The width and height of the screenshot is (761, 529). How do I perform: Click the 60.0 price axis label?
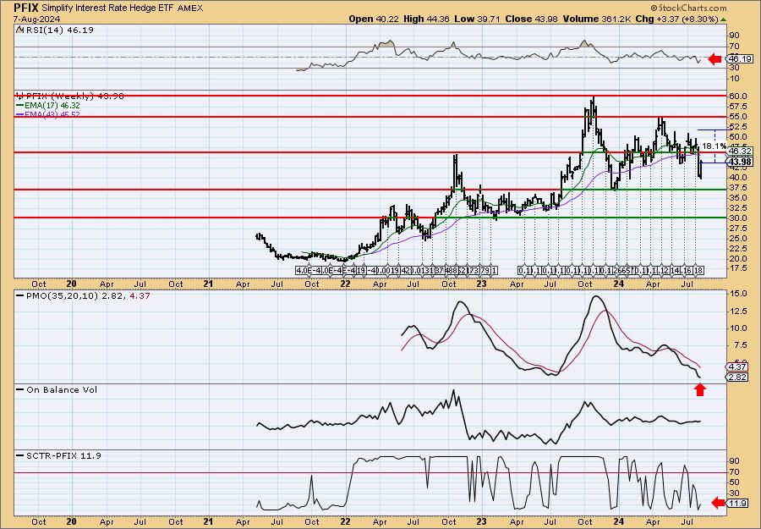[738, 96]
